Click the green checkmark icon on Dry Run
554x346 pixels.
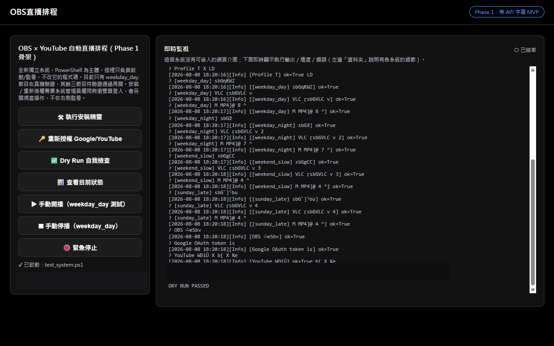click(x=54, y=161)
